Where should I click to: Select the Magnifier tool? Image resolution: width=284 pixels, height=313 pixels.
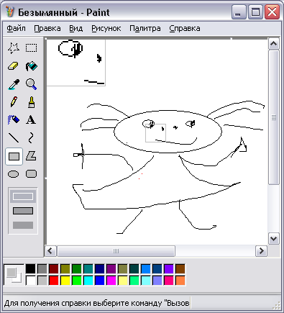click(32, 84)
